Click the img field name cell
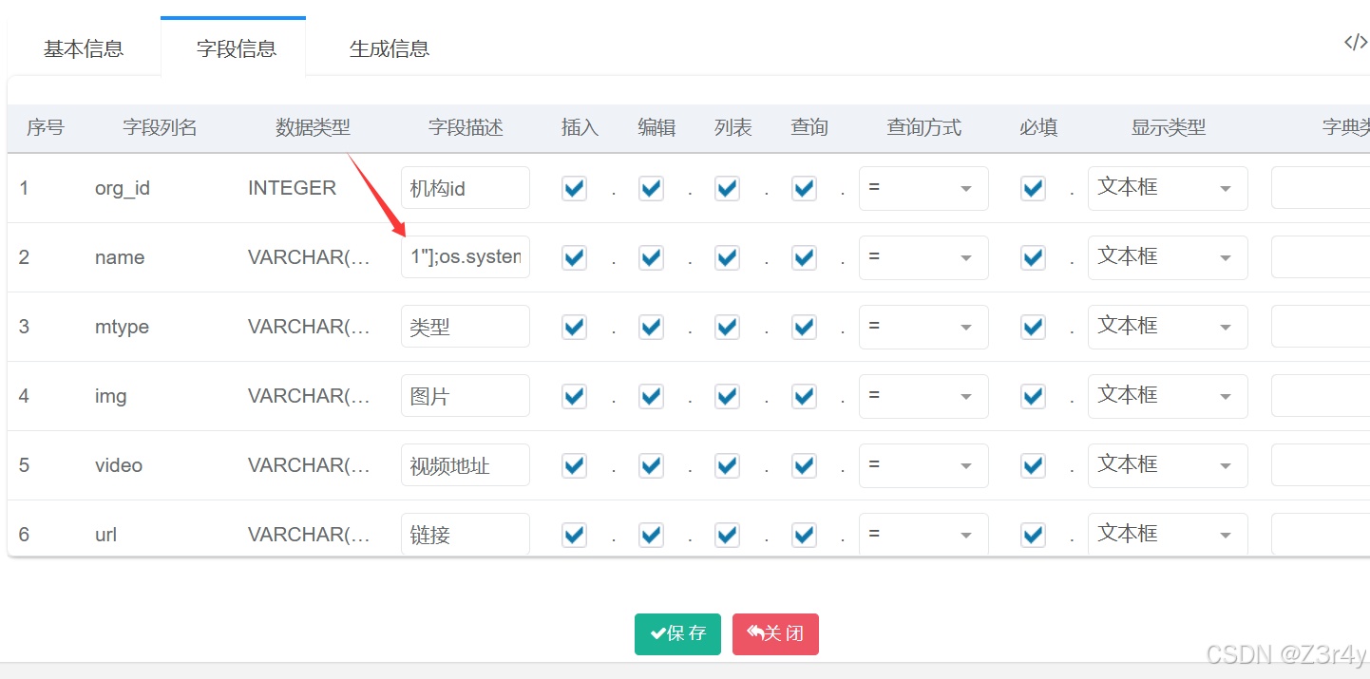 [x=111, y=396]
